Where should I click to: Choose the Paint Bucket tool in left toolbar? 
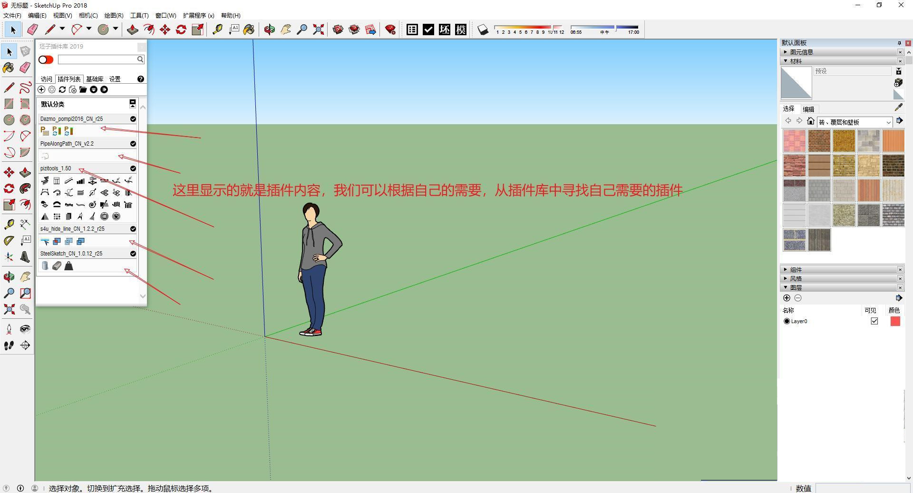coord(9,68)
